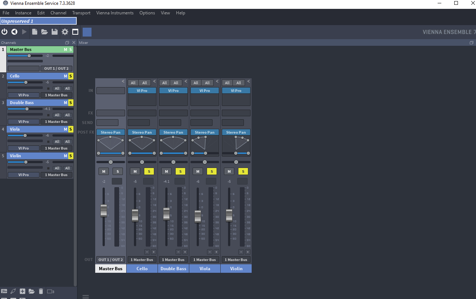Open Violin VI Pro plugin in mixer
Screen dimensions: 476x299
(x=236, y=90)
